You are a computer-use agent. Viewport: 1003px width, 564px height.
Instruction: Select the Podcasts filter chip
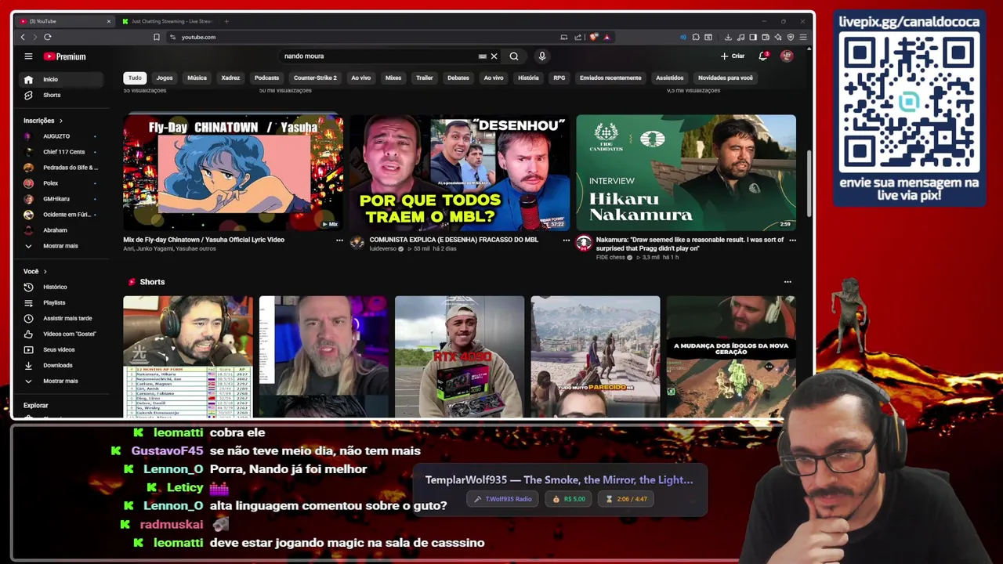266,78
